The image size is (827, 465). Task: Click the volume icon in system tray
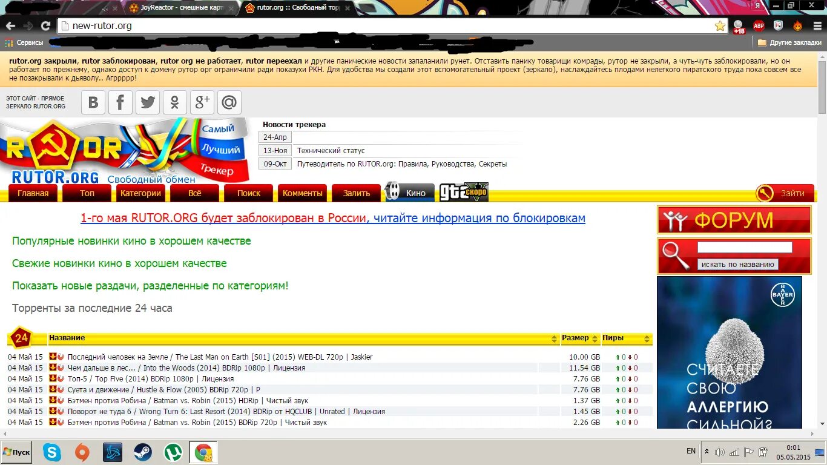(x=720, y=452)
